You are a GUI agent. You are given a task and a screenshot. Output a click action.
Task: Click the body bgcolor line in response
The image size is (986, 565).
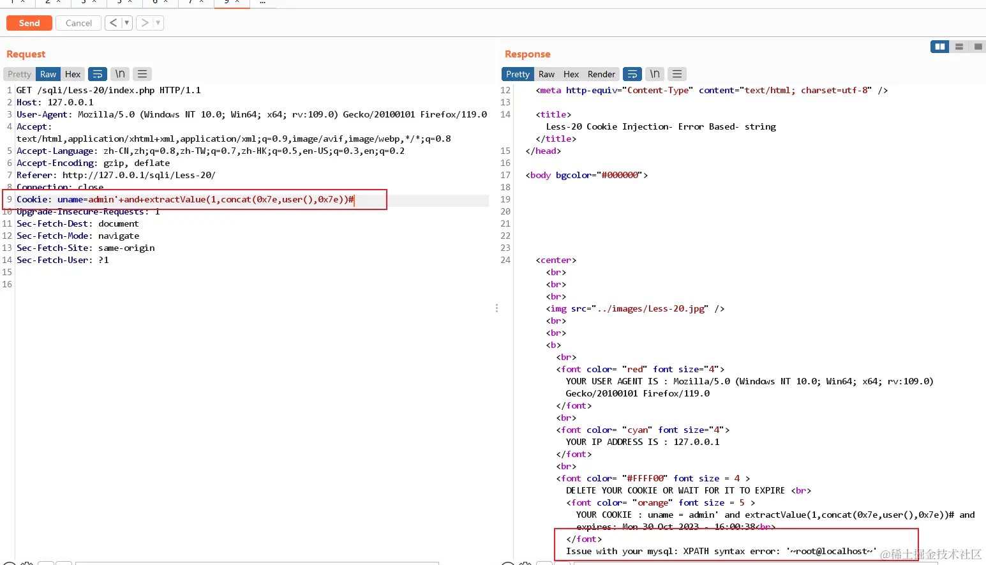[x=586, y=175]
